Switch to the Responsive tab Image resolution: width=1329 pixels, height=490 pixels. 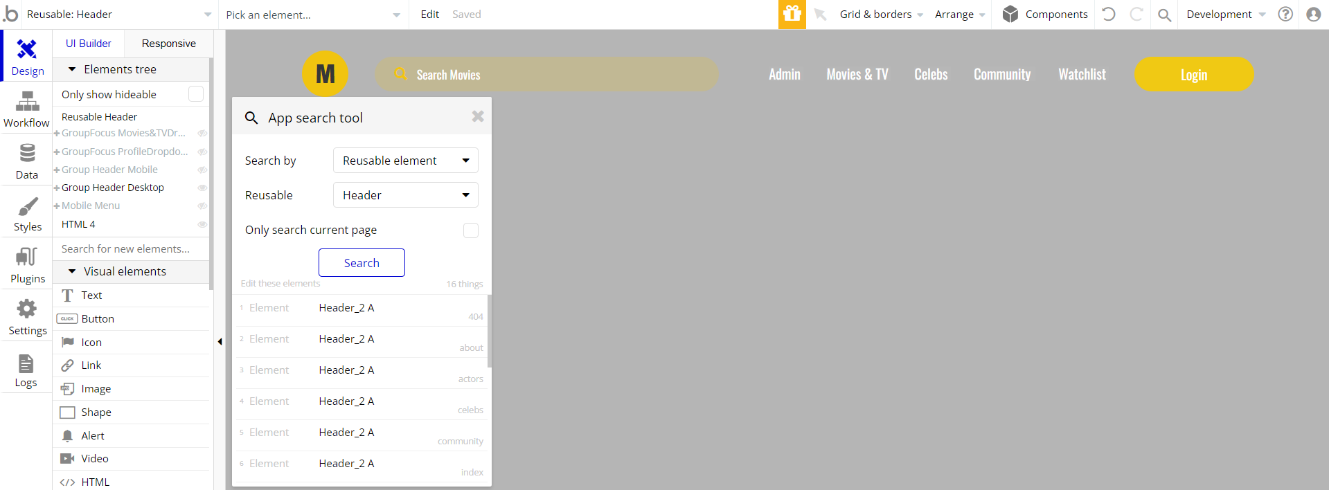pos(169,43)
